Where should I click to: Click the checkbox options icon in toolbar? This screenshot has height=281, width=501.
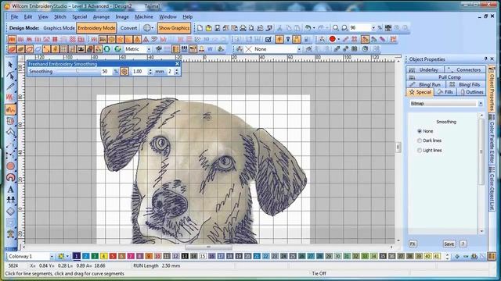pyautogui.click(x=269, y=39)
